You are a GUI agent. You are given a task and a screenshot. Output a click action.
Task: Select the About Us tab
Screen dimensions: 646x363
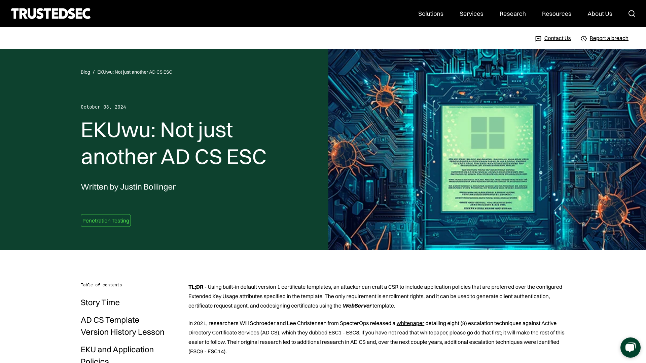coord(600,13)
